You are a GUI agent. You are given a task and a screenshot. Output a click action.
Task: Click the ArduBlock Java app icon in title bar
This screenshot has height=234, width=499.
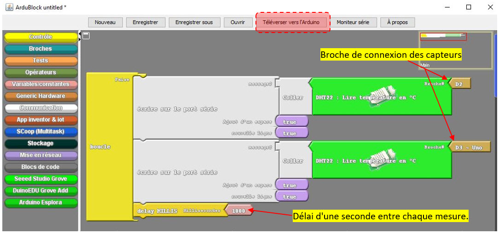pos(8,7)
